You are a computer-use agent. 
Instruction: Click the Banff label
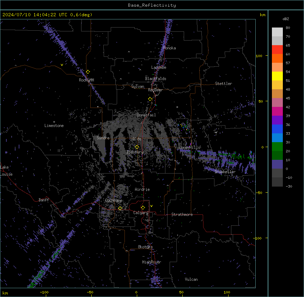pyautogui.click(x=44, y=200)
